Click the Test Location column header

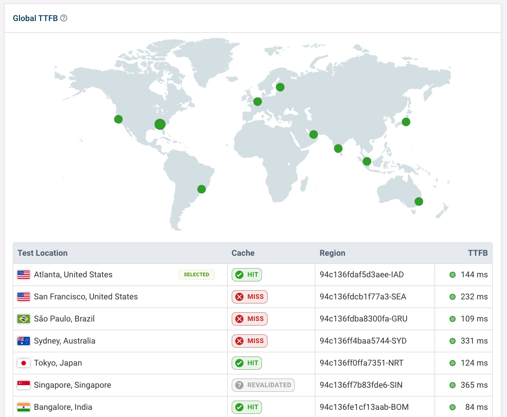click(43, 253)
